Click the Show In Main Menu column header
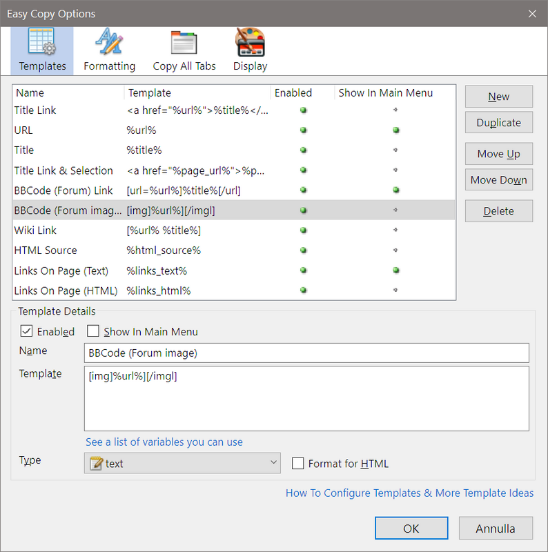Viewport: 548px width, 552px height. (x=395, y=93)
